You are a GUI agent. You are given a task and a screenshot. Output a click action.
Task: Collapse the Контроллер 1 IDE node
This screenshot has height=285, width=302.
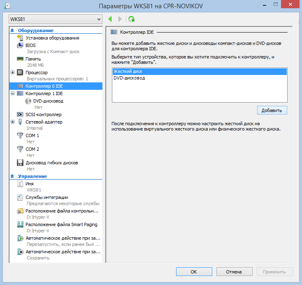12,93
